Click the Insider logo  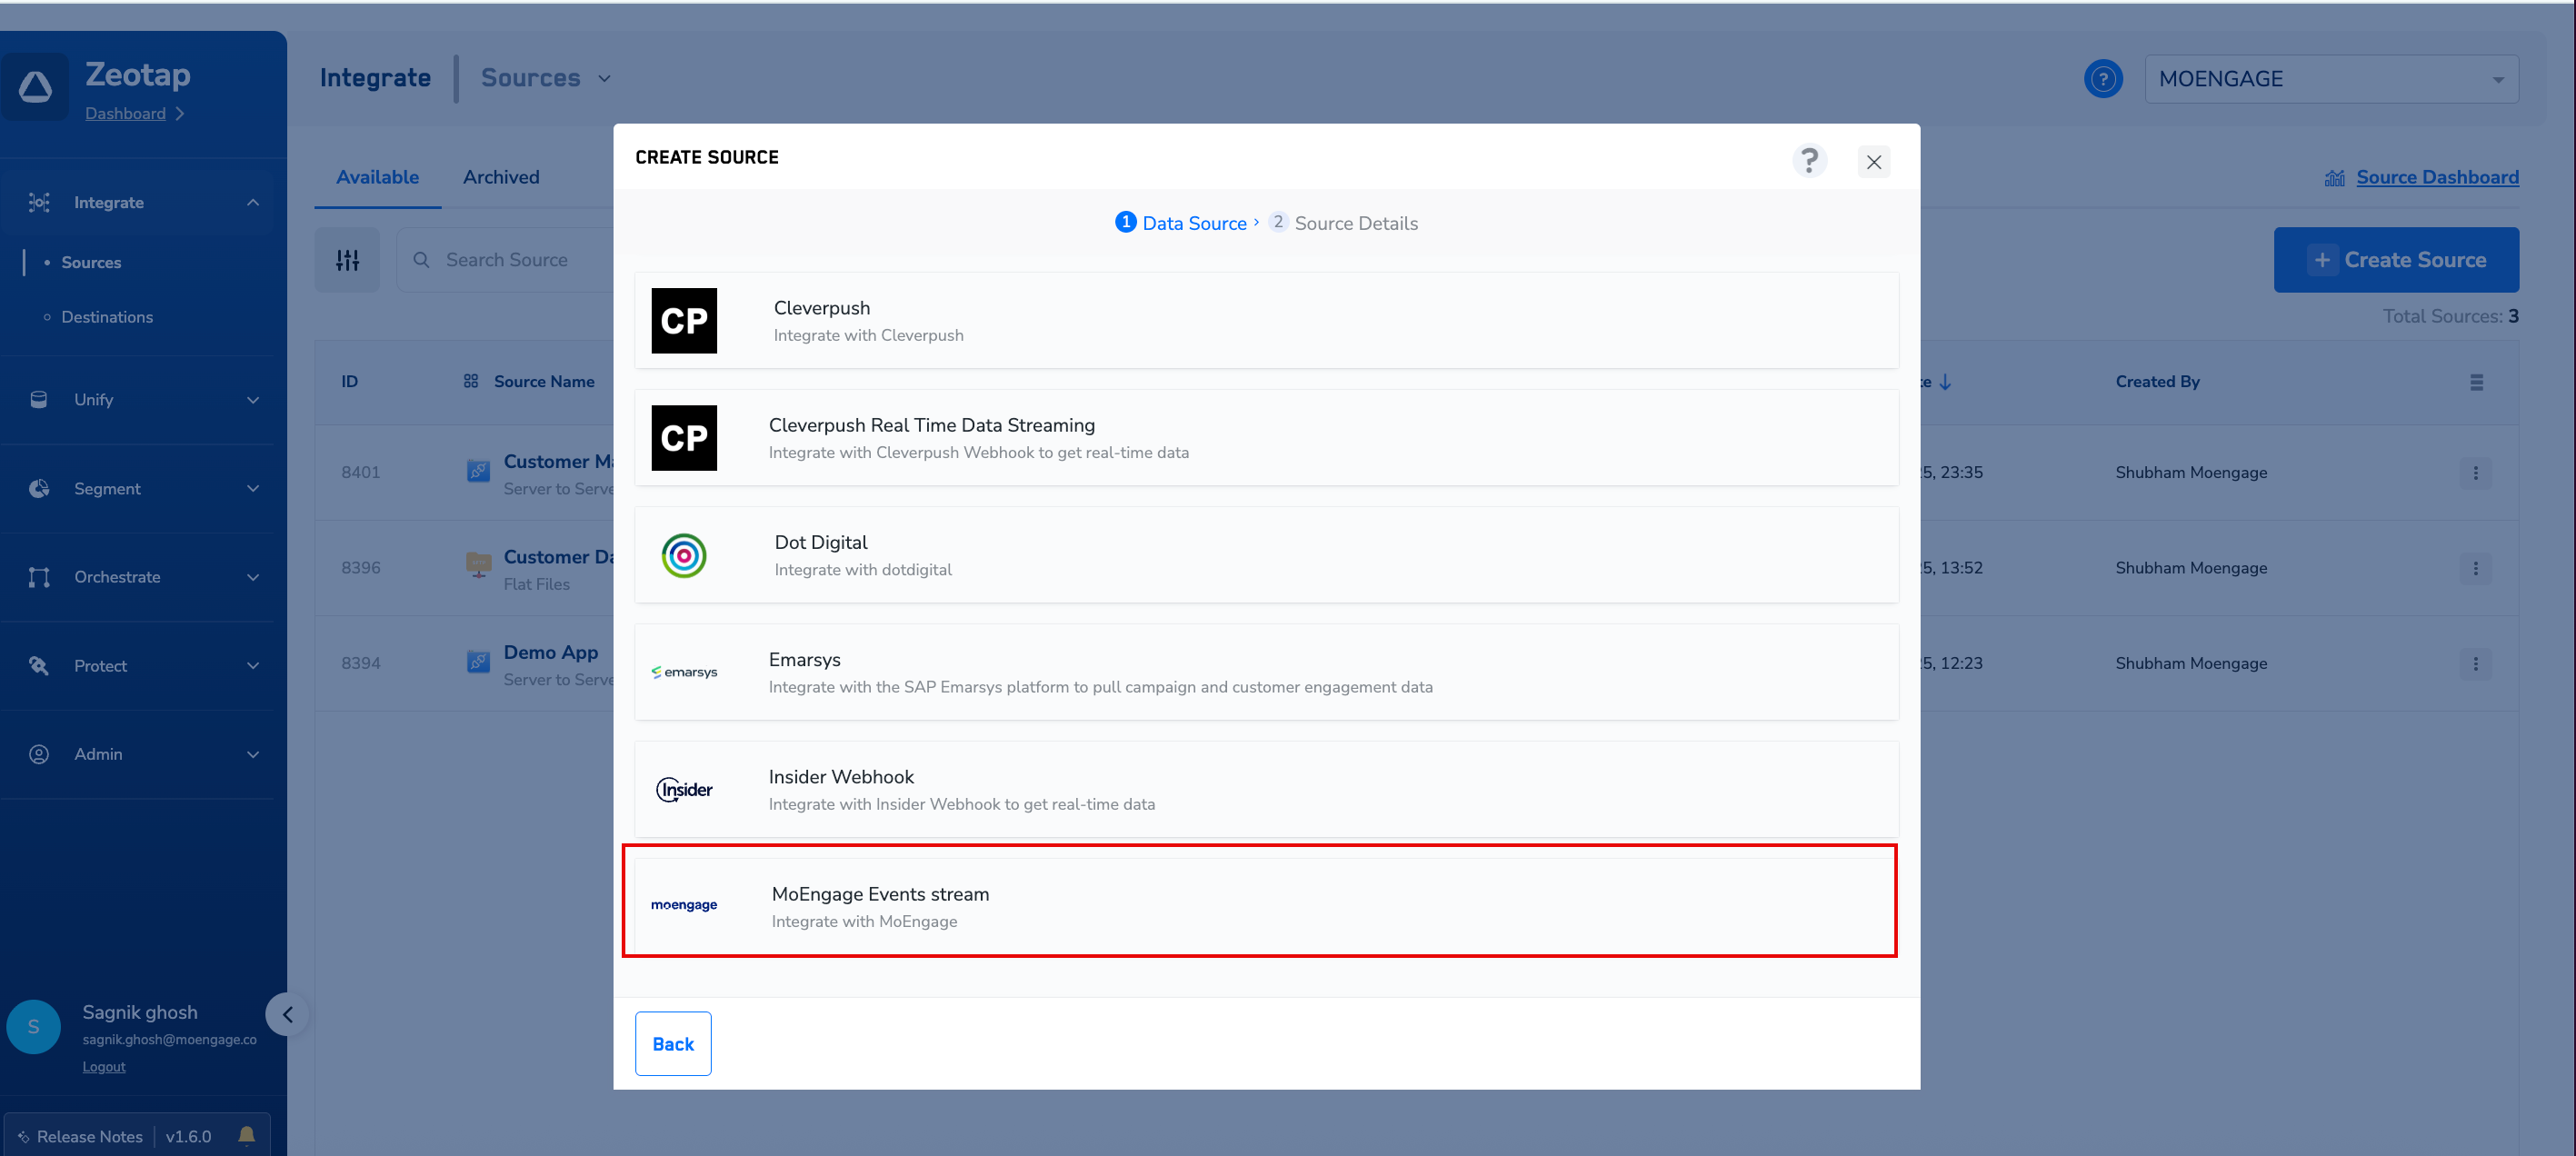point(684,790)
